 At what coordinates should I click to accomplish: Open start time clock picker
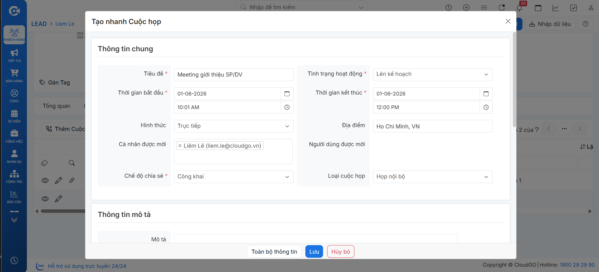click(287, 107)
